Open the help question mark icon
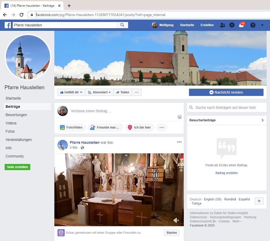The image size is (270, 241). (253, 25)
